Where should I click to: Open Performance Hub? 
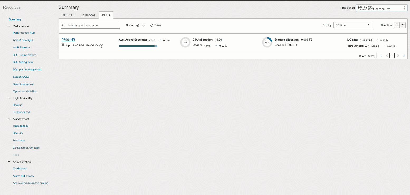point(24,33)
